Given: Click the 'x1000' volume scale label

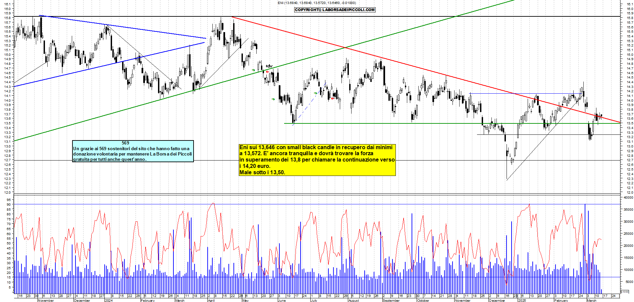Looking at the screenshot, I should point(625,292).
